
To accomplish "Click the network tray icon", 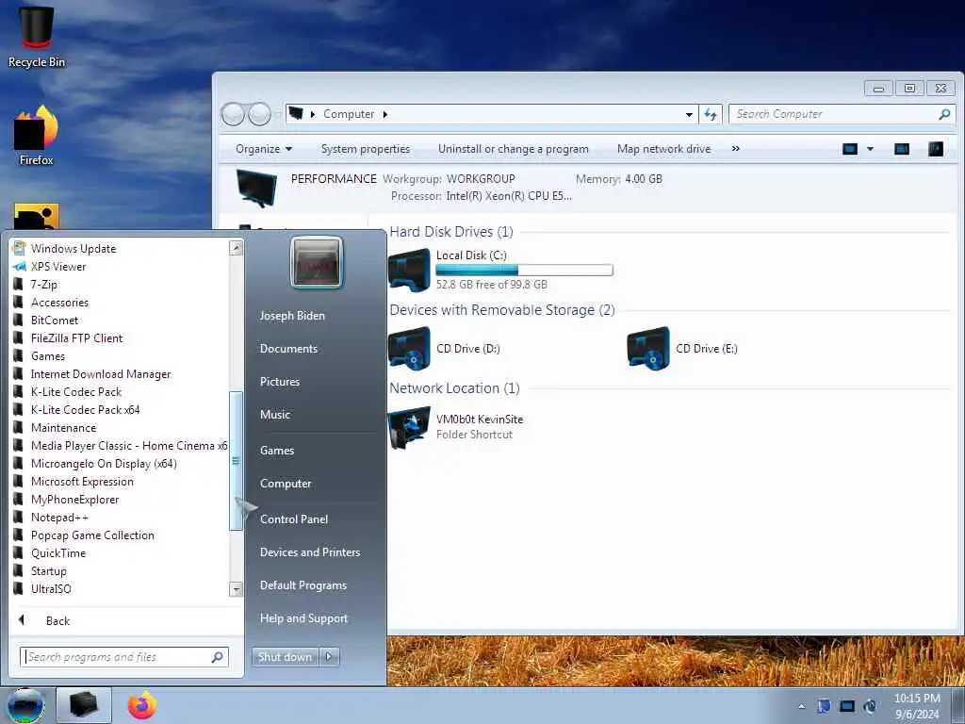I will [x=847, y=706].
